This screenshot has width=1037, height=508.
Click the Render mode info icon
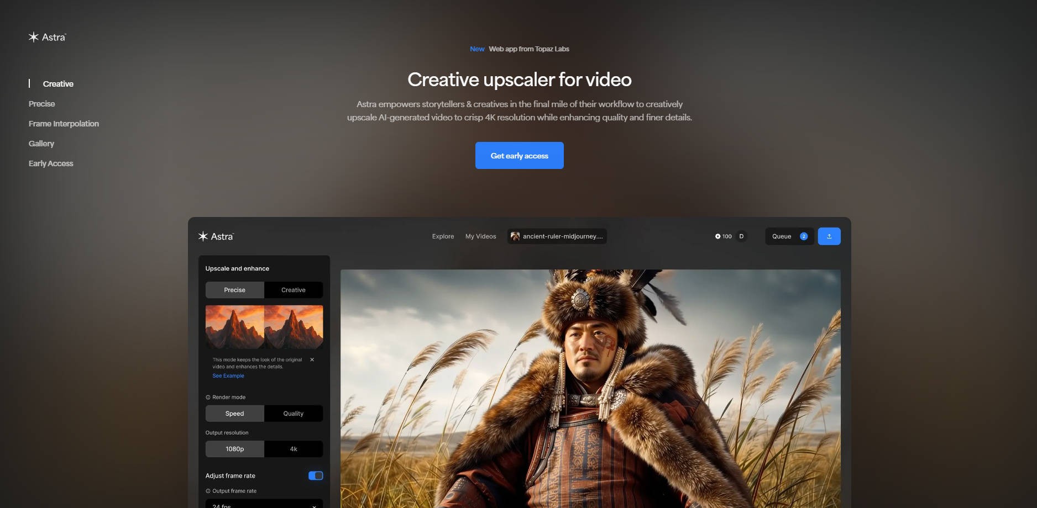point(208,398)
